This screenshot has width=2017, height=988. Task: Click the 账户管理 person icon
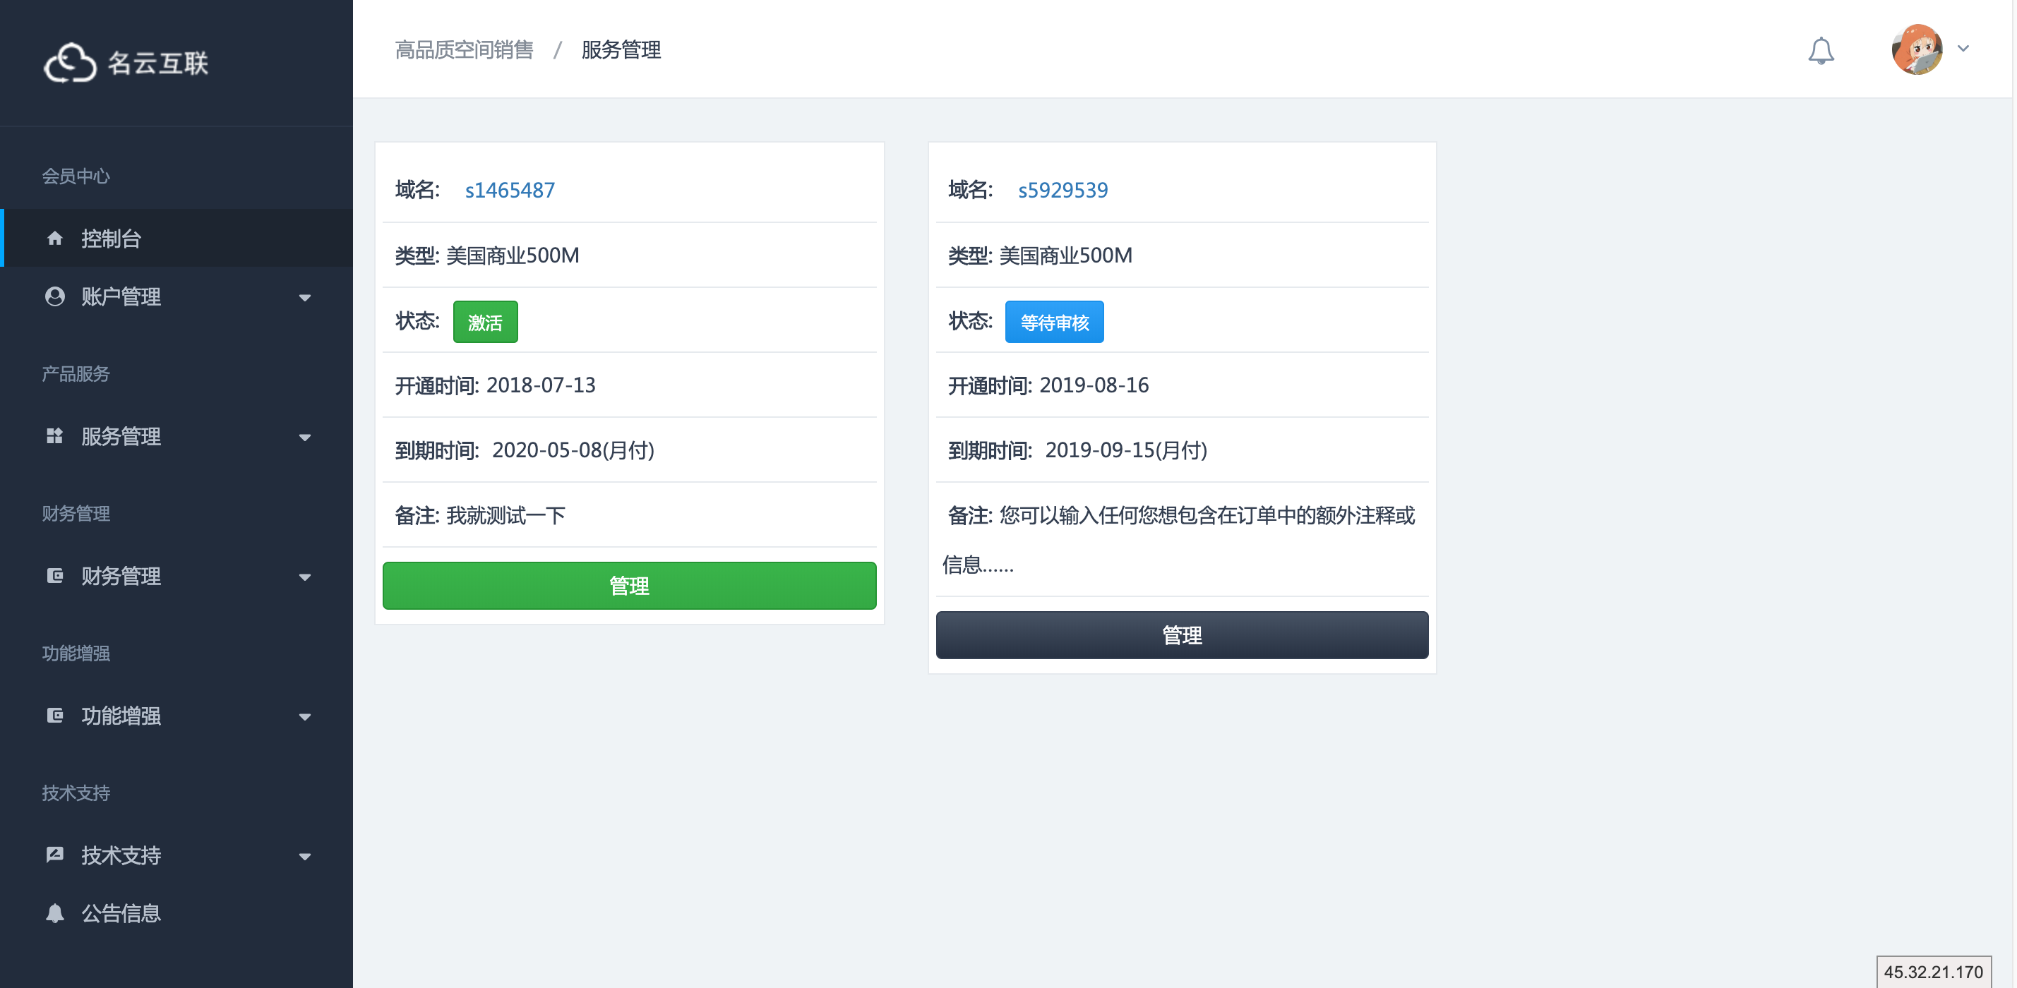(55, 296)
